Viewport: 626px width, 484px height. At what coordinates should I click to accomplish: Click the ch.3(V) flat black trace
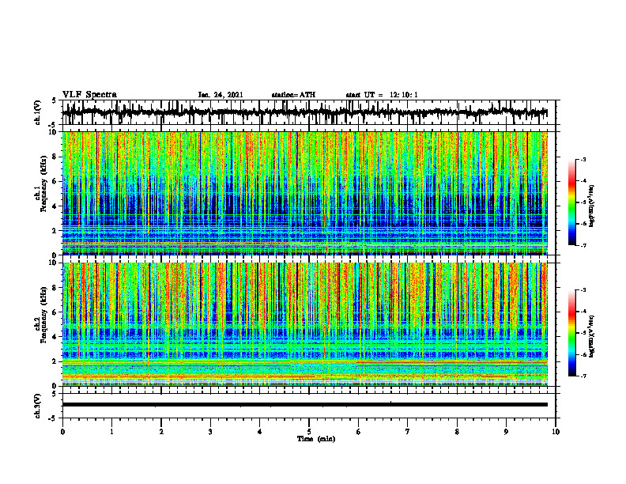click(304, 405)
